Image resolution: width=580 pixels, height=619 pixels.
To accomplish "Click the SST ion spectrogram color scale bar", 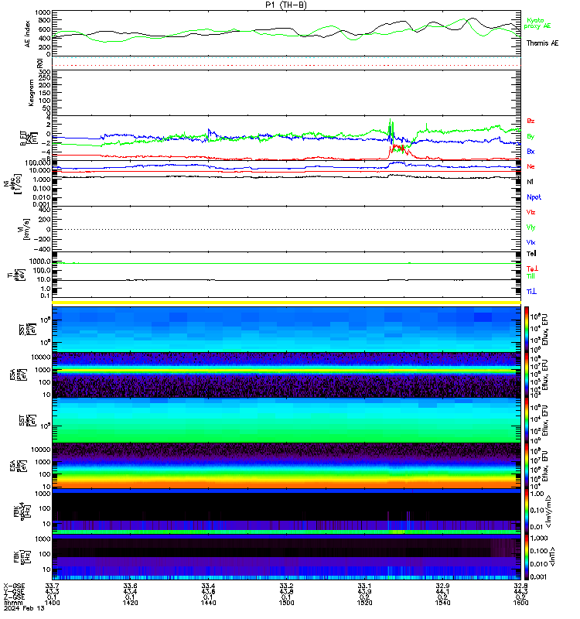I will click(x=527, y=329).
